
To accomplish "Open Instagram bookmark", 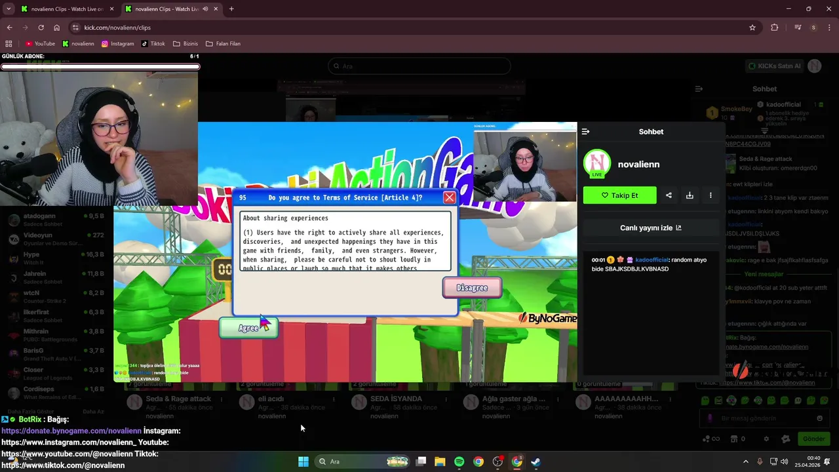I will coord(118,44).
